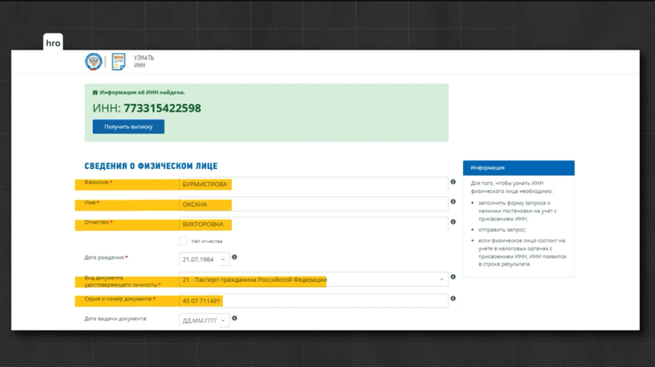The width and height of the screenshot is (655, 367).
Task: Click the Имя field containing ОКСАНА
Action: pyautogui.click(x=310, y=204)
